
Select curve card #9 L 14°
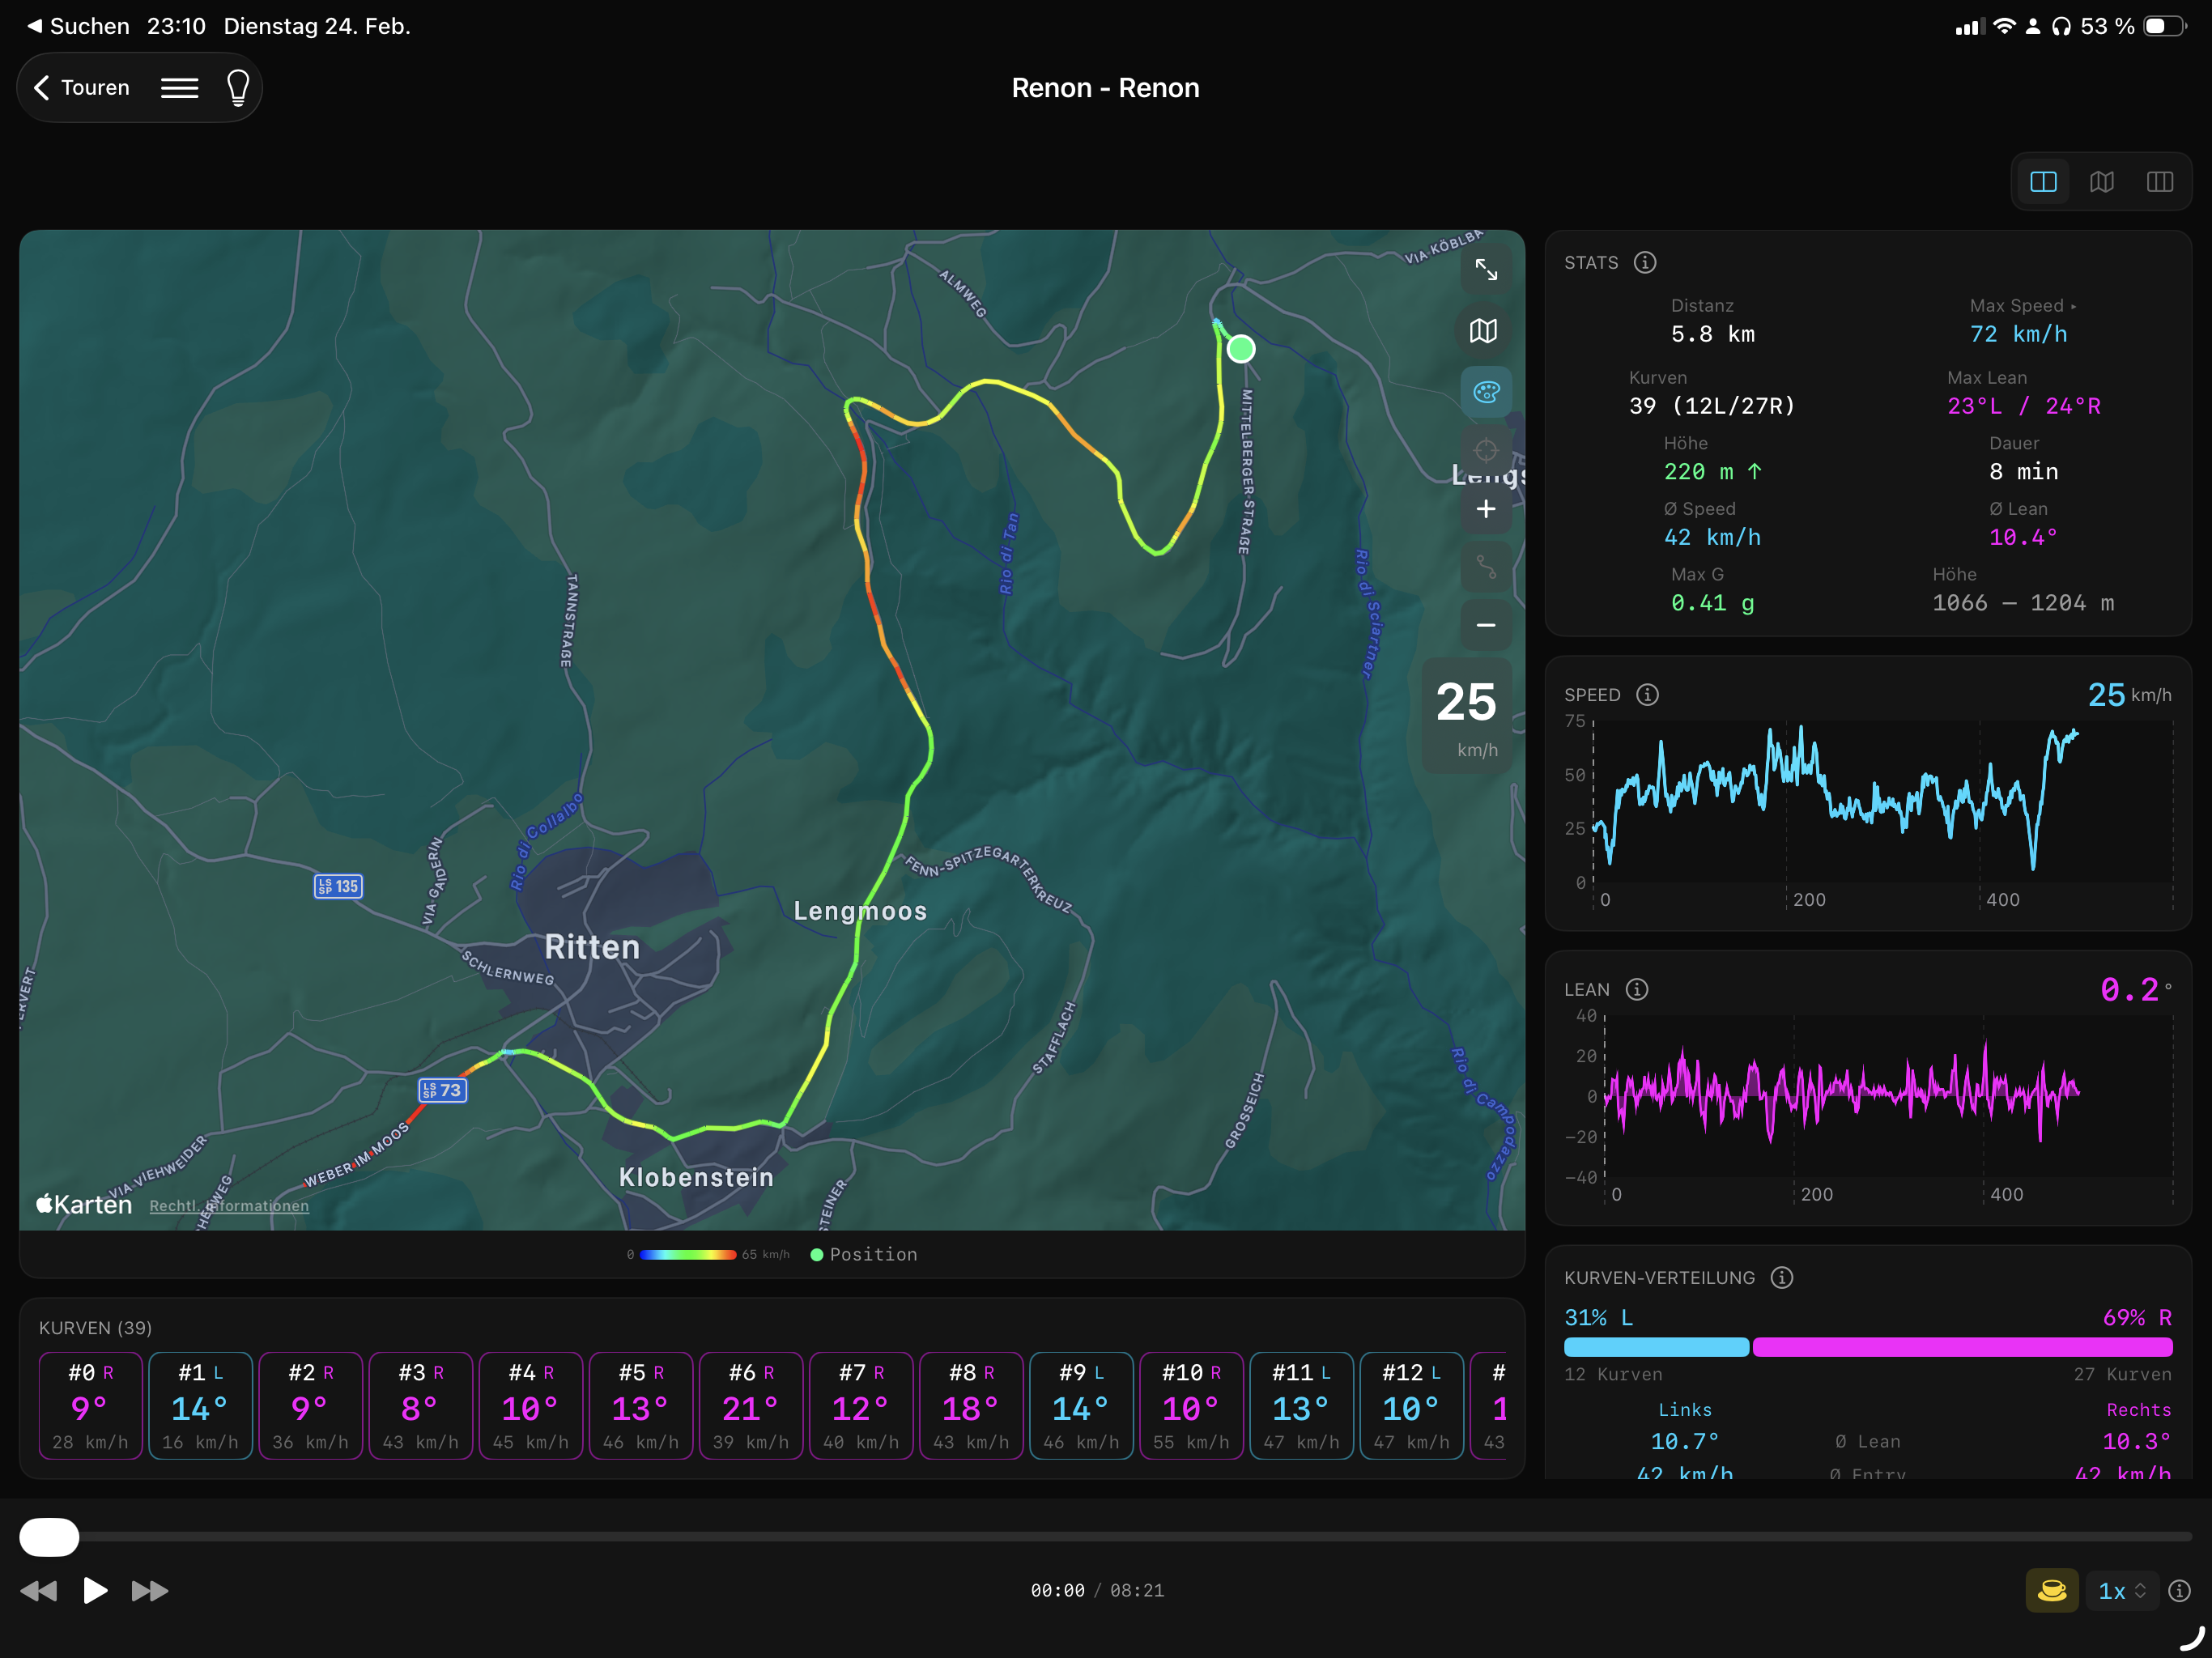click(1081, 1406)
